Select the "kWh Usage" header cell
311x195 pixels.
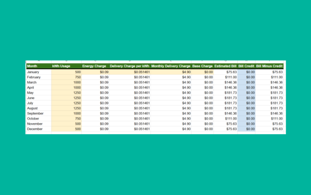point(67,66)
